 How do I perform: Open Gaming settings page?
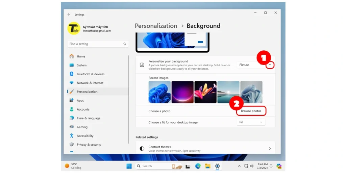pyautogui.click(x=82, y=127)
